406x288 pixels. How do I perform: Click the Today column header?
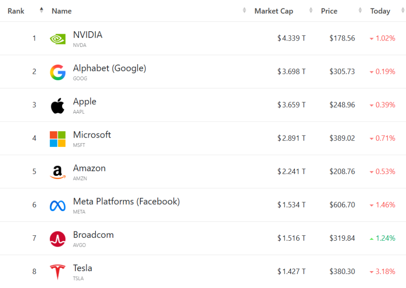(x=380, y=11)
